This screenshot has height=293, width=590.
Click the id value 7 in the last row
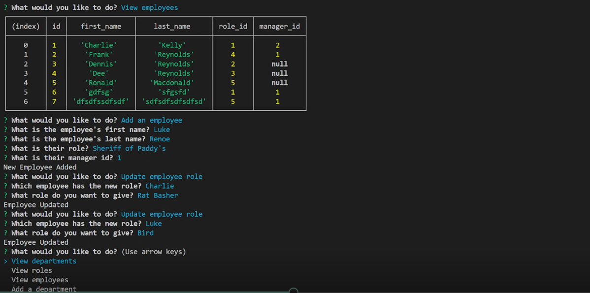[54, 101]
